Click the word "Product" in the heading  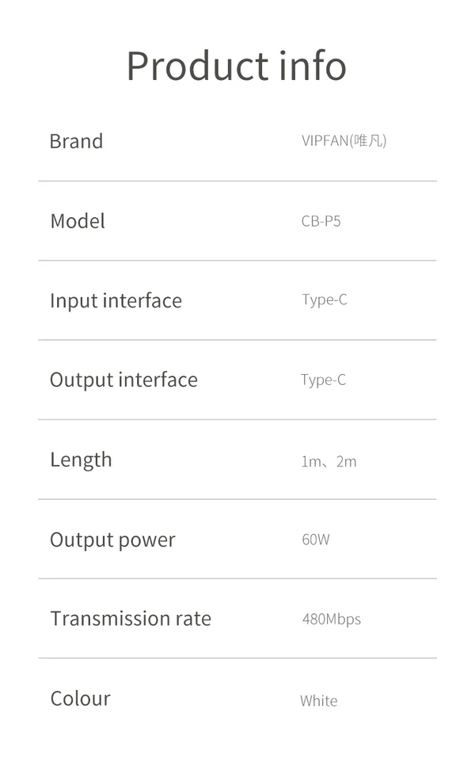(196, 66)
